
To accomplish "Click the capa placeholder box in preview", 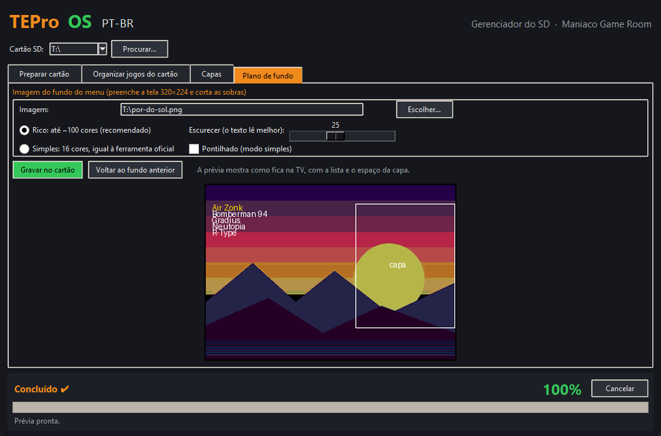I will point(405,266).
